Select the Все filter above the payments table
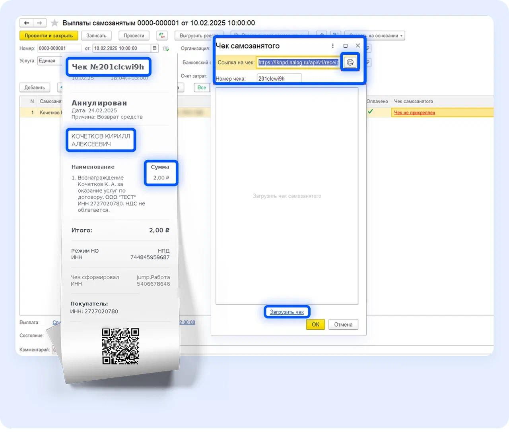The height and width of the screenshot is (435, 509). click(202, 87)
